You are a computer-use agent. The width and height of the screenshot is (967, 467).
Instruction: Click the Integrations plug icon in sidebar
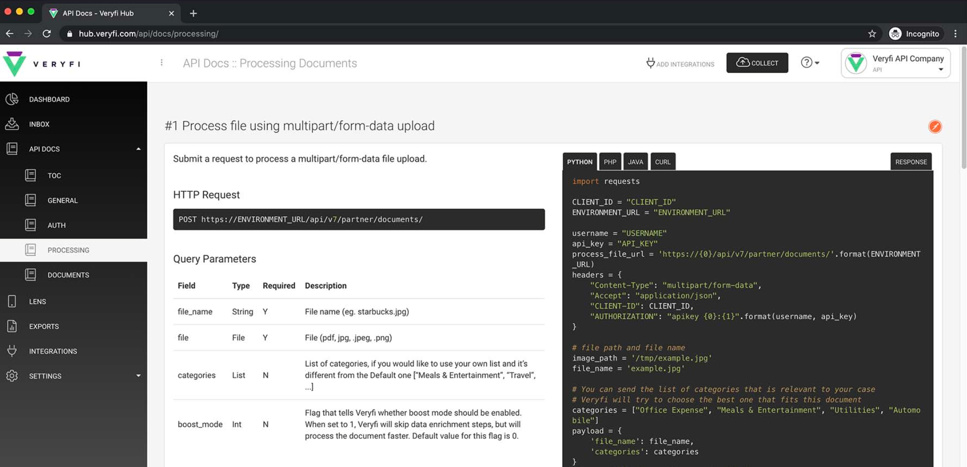pos(12,351)
